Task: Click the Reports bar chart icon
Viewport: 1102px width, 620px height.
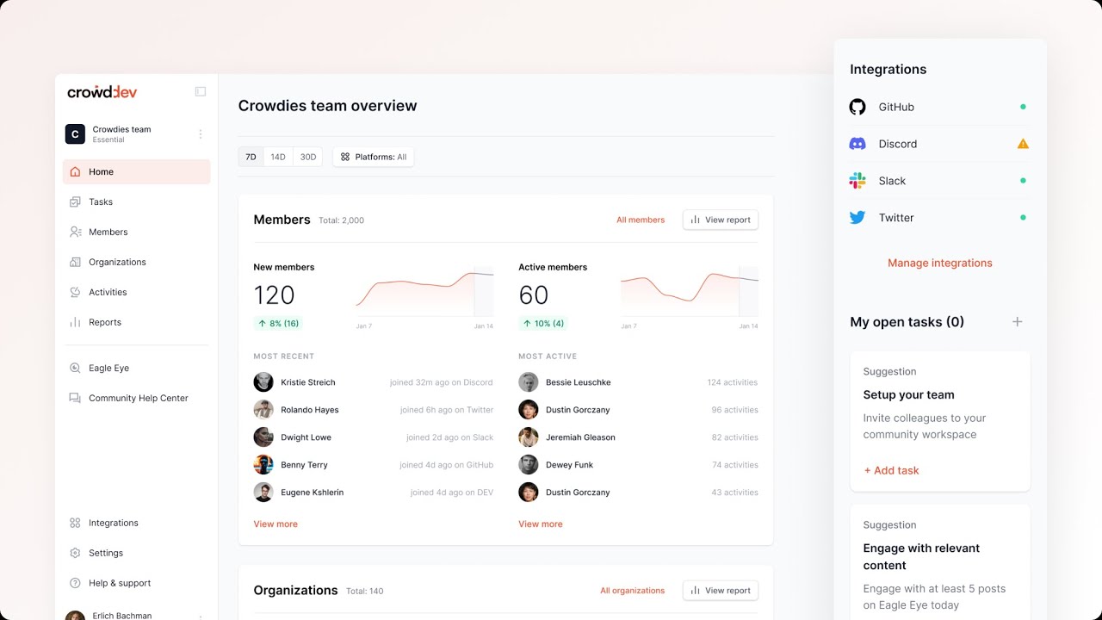Action: [x=75, y=322]
